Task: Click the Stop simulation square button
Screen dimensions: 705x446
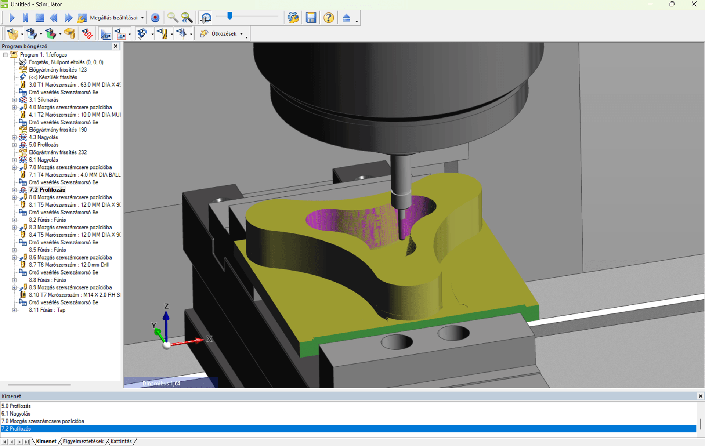Action: click(x=40, y=18)
